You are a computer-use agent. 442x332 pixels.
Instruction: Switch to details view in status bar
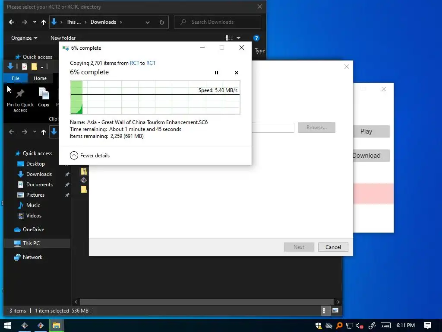pos(324,310)
